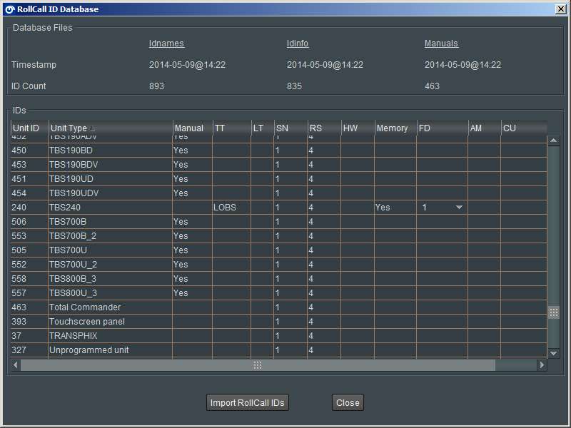Click the vertical scrollbar up arrow
Viewport: 571px width, 428px height.
pos(554,141)
